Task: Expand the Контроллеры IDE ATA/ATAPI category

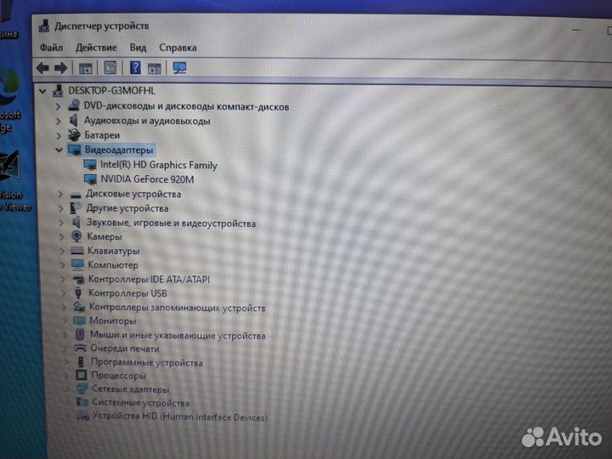Action: pyautogui.click(x=63, y=280)
